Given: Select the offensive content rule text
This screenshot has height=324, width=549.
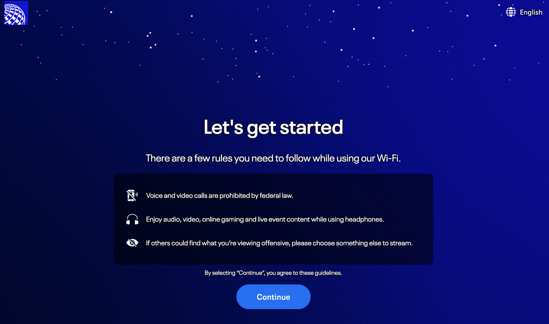Looking at the screenshot, I should [280, 243].
